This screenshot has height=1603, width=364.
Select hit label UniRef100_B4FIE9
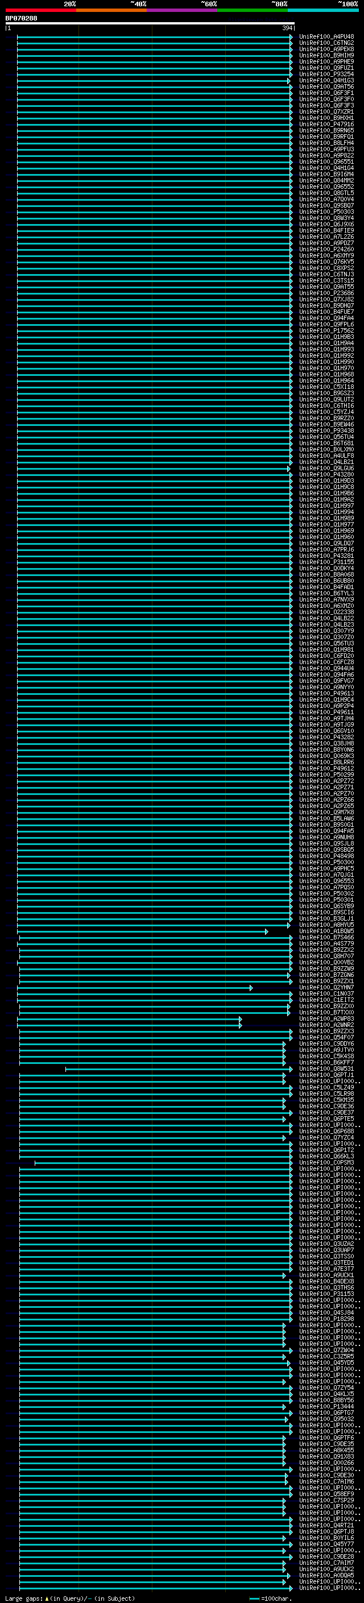click(326, 231)
